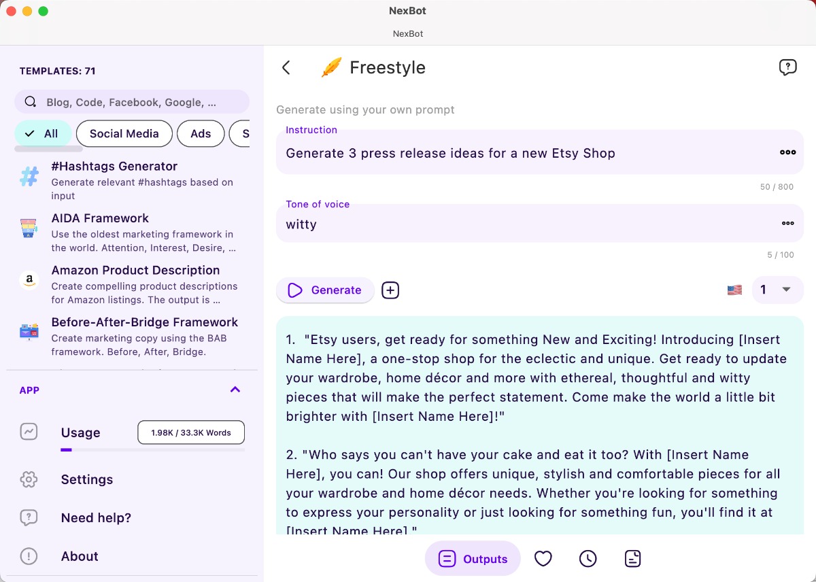Open the #Hashtags Generator template
This screenshot has height=582, width=816.
pyautogui.click(x=114, y=167)
